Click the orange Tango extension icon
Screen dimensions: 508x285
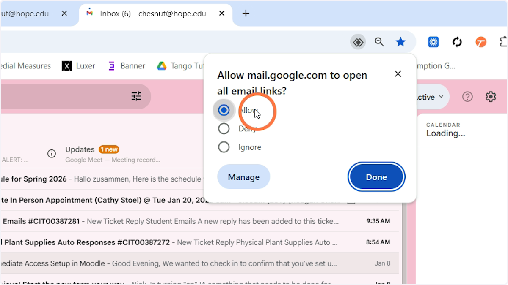[481, 42]
